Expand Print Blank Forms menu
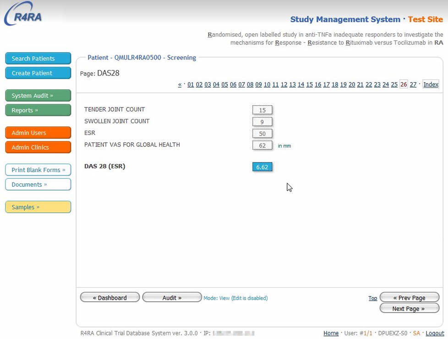Screen dimensions: 448x339 (x=38, y=170)
